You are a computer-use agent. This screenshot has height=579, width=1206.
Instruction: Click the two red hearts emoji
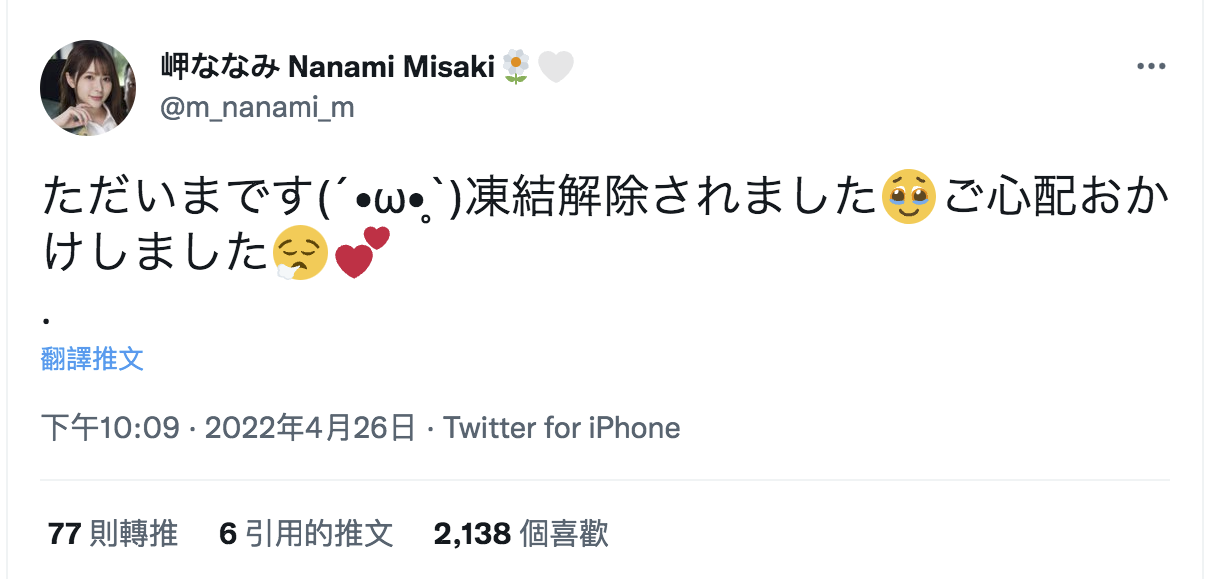point(360,253)
